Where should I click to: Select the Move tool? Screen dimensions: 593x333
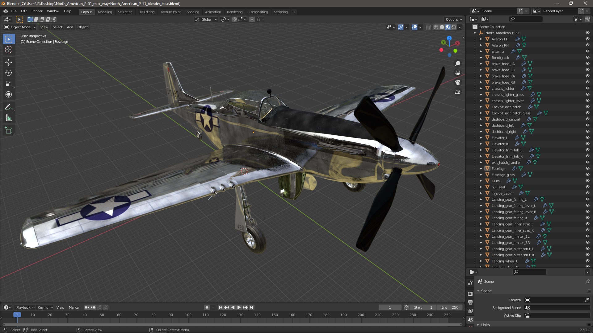9,62
